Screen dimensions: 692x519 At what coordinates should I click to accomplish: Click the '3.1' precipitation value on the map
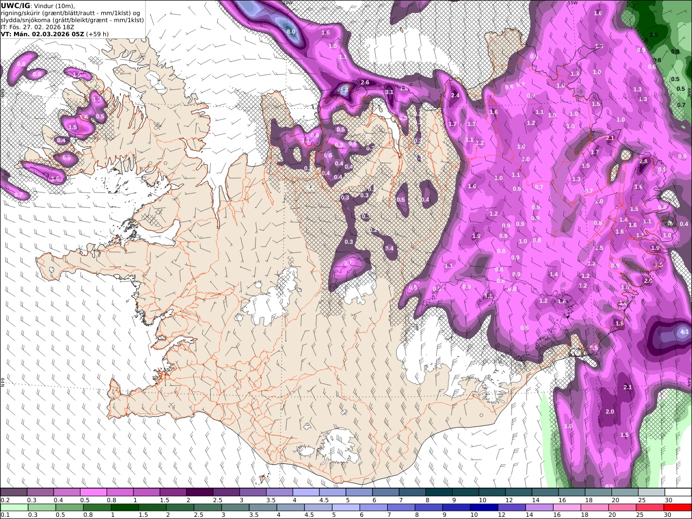389,92
